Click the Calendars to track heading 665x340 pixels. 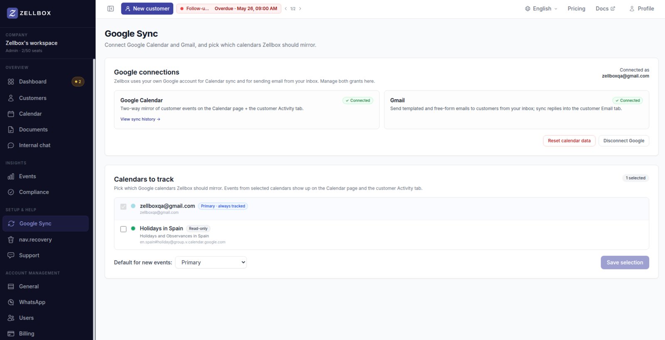tap(144, 179)
